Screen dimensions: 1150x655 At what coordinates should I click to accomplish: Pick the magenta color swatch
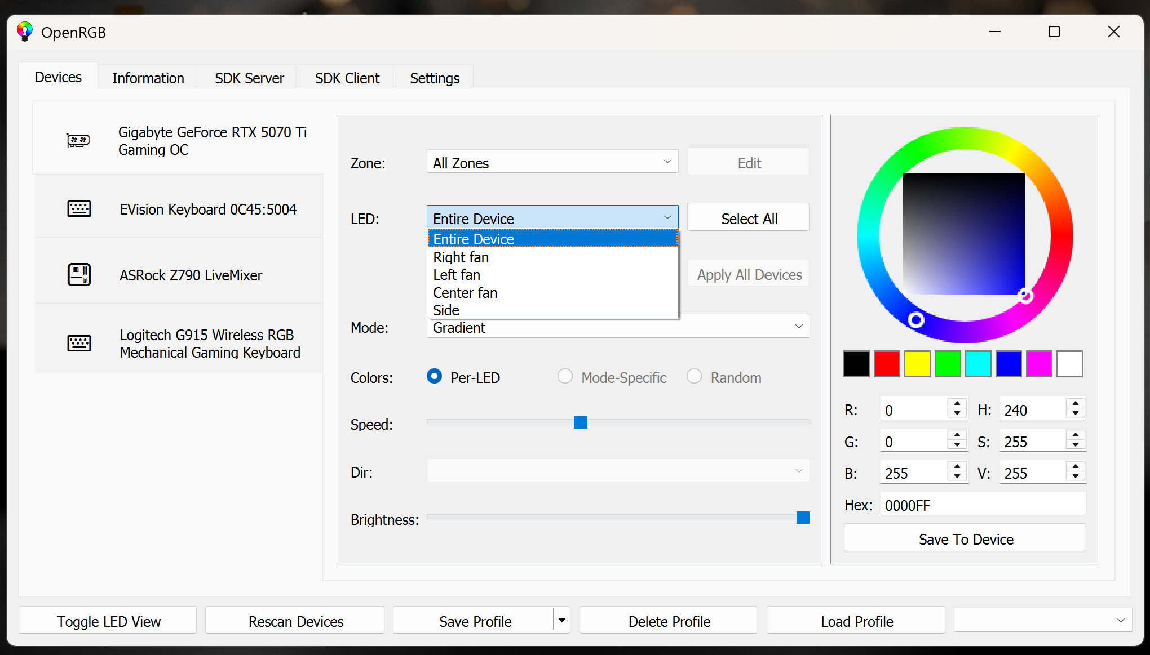point(1039,364)
